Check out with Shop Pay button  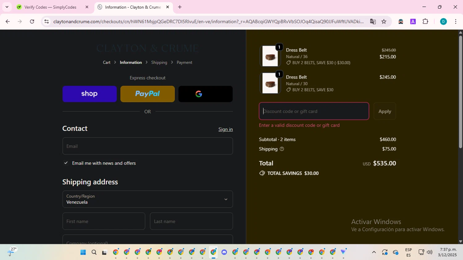[x=90, y=94]
